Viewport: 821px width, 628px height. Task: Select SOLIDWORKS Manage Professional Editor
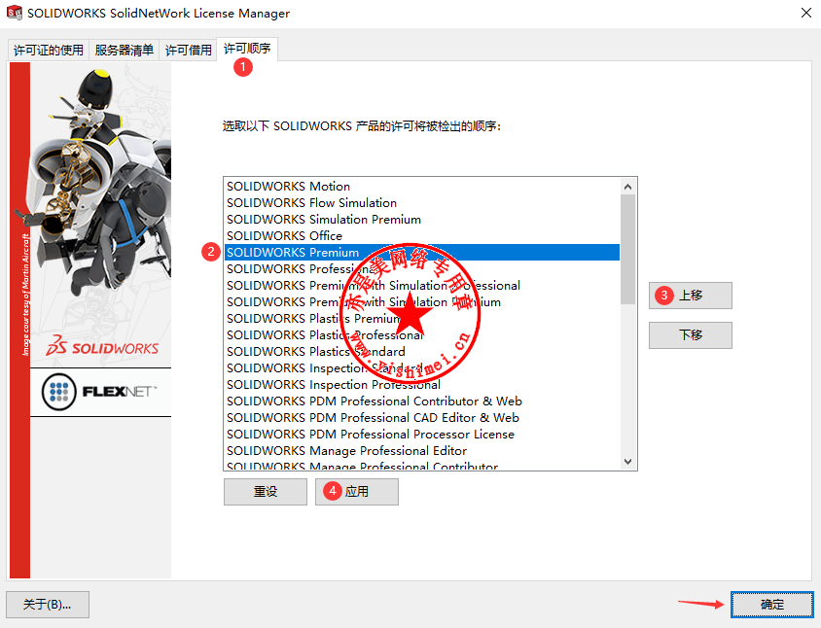click(x=422, y=451)
